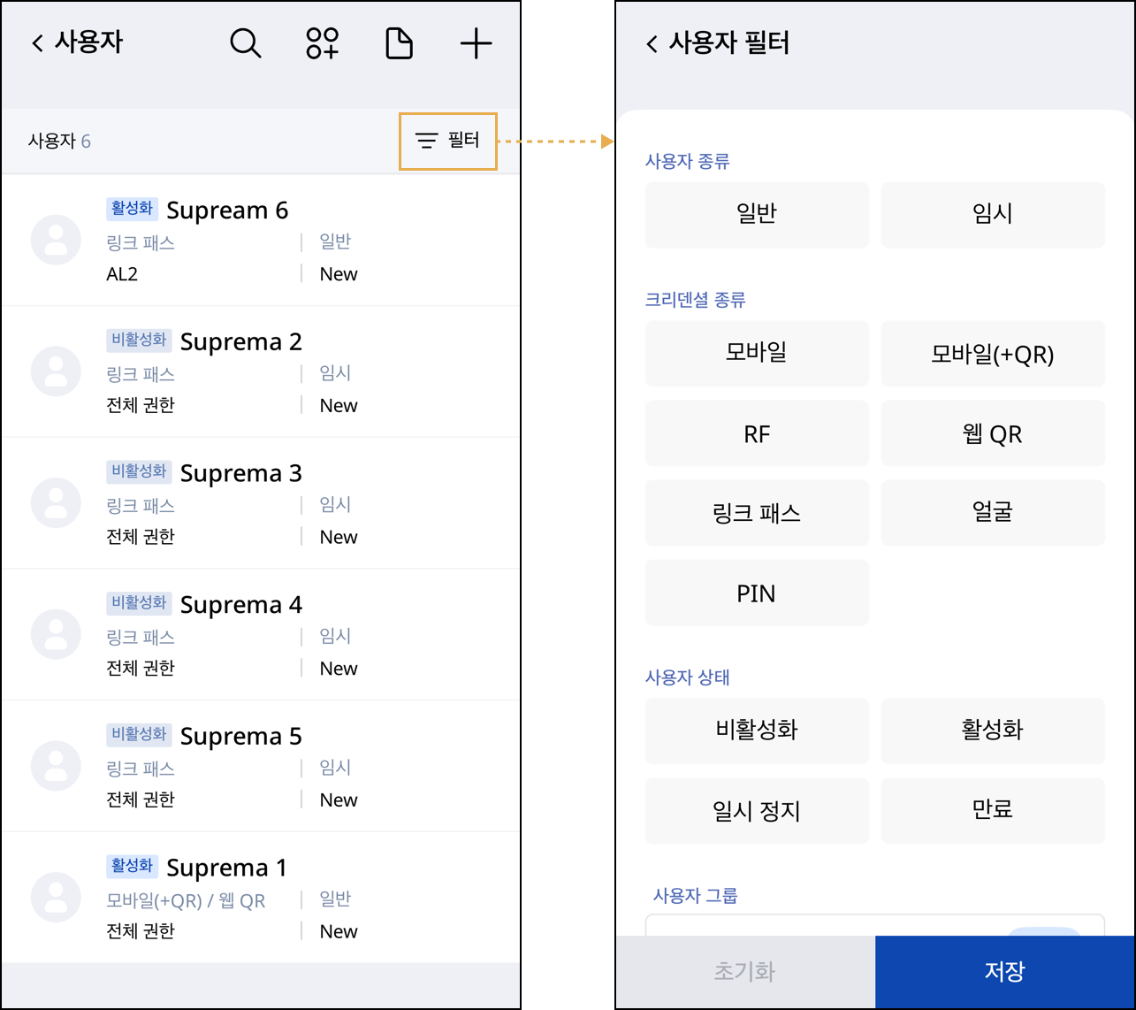Enable the 모바일(+QR) credential filter
The height and width of the screenshot is (1010, 1136).
coord(992,354)
